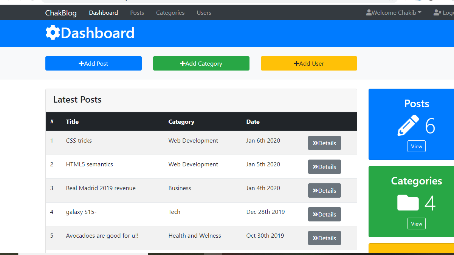Click the plus icon on Add User

coord(296,64)
